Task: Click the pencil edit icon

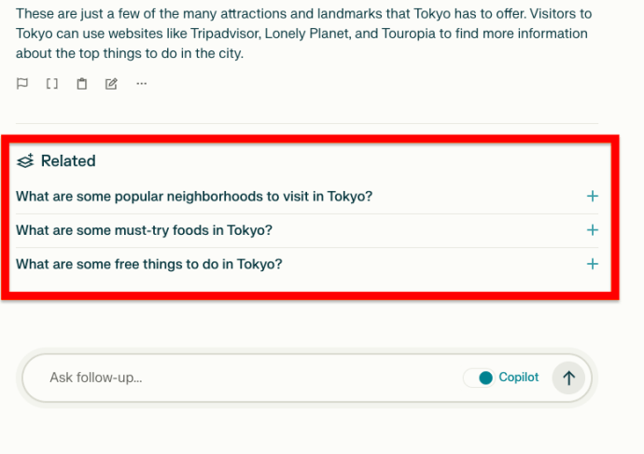Action: click(x=111, y=84)
